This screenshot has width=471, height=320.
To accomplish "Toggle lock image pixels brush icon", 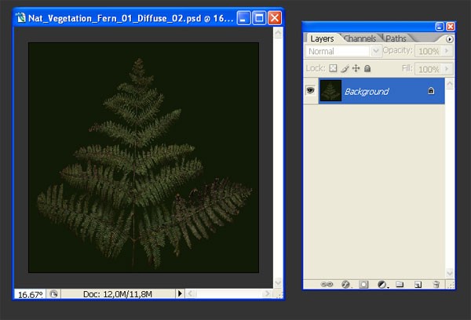I will (x=345, y=69).
